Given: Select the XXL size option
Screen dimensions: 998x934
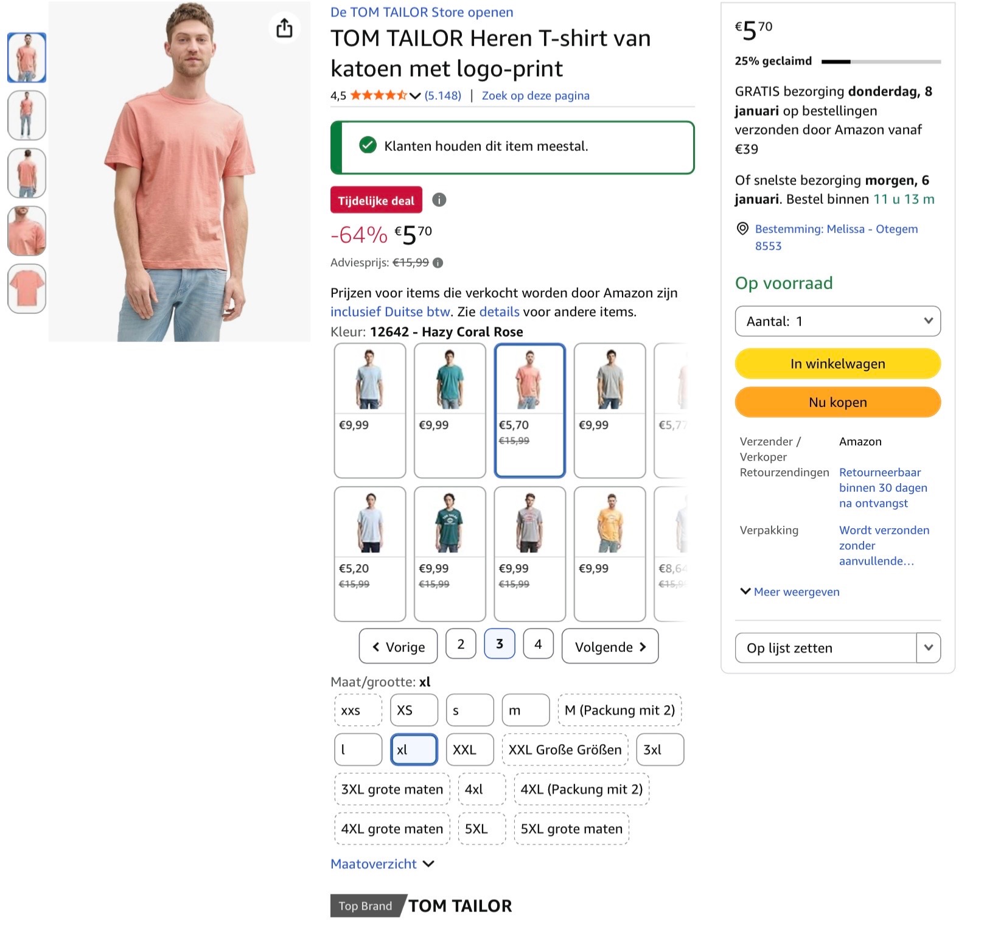Looking at the screenshot, I should point(469,750).
